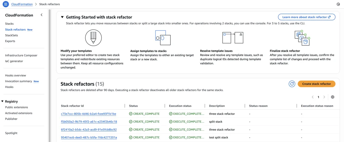Click the Assign templates to stacks illustration
The image size is (344, 142).
pos(163,38)
